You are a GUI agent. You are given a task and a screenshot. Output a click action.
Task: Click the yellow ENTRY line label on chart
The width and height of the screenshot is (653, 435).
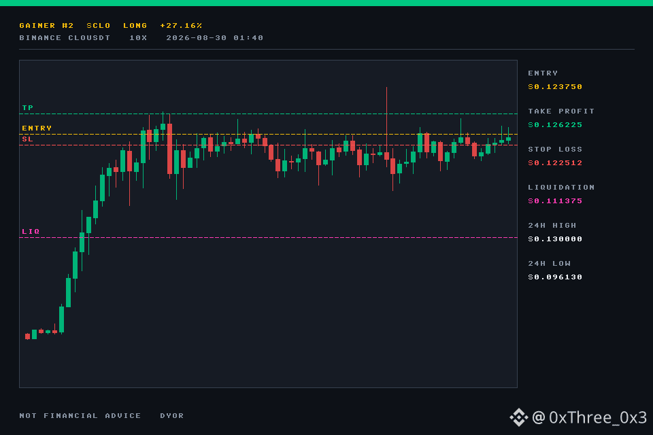point(37,128)
